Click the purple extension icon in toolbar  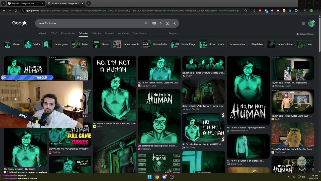click(x=278, y=11)
